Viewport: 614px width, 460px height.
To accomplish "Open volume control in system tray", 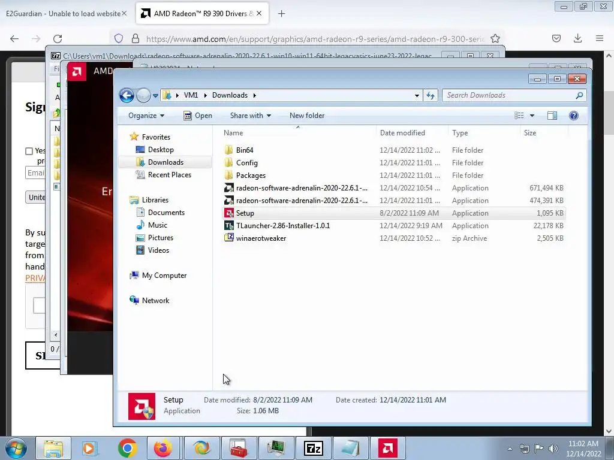I will click(x=553, y=449).
